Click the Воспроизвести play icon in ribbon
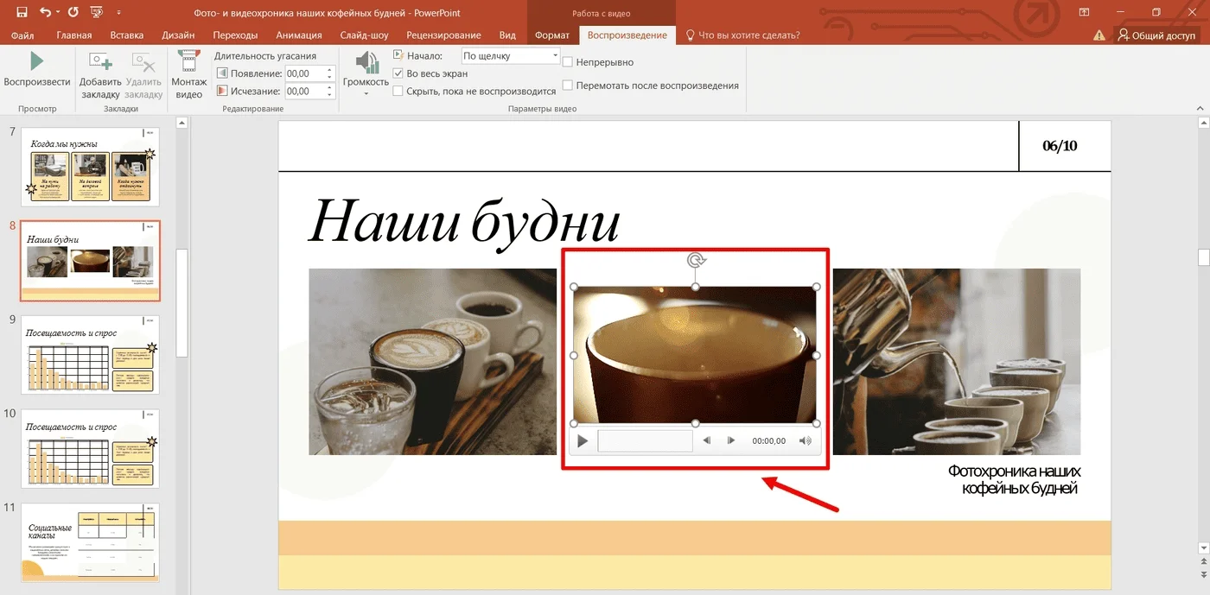Image resolution: width=1210 pixels, height=595 pixels. [x=36, y=62]
